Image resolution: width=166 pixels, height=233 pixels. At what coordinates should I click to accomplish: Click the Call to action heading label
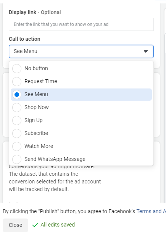coord(24,39)
